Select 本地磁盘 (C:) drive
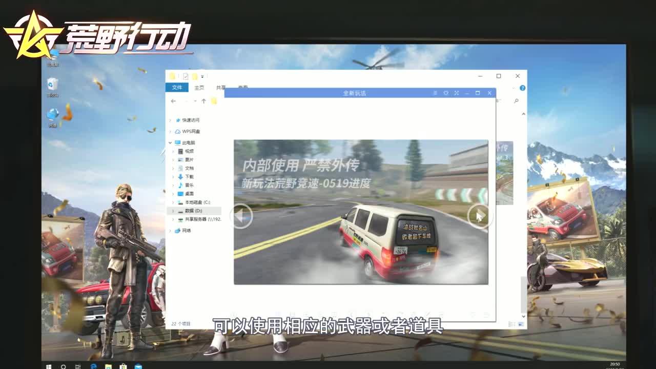 (194, 202)
